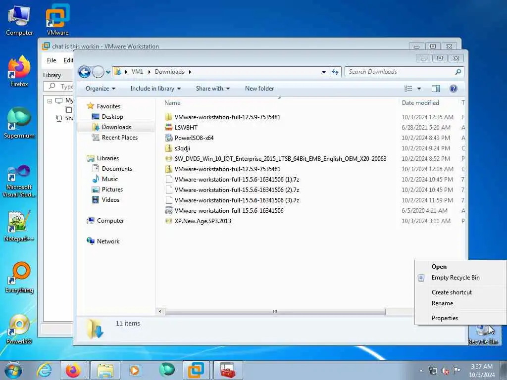Choose Rename from the context menu
The width and height of the screenshot is (507, 380).
coord(442,303)
